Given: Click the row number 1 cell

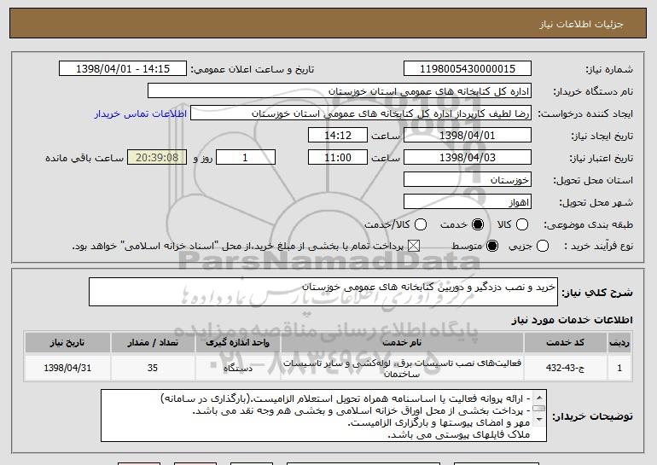Looking at the screenshot, I should pyautogui.click(x=619, y=368).
